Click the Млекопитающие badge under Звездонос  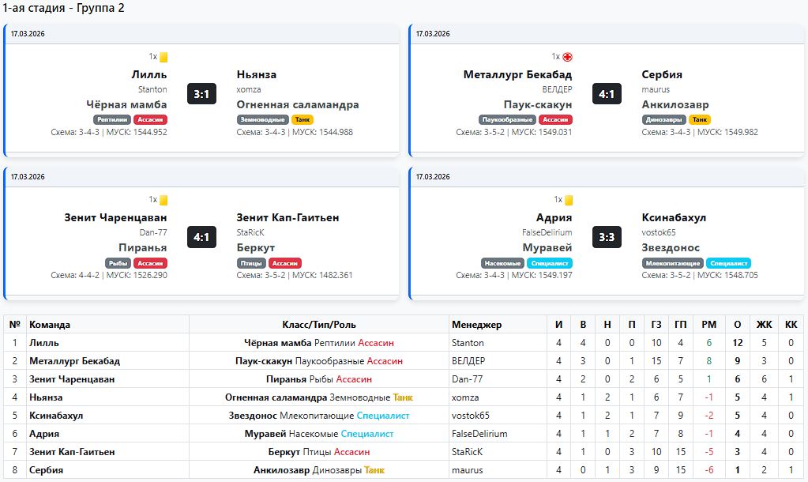tap(672, 263)
